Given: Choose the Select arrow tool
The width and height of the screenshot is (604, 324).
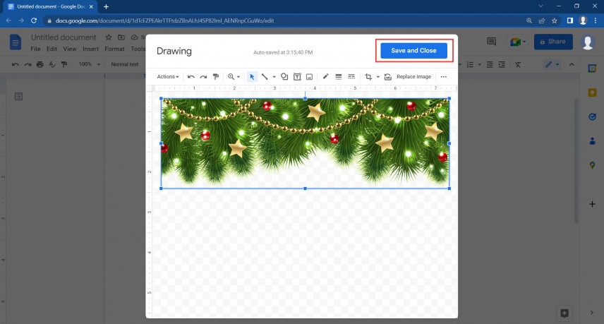Looking at the screenshot, I should pyautogui.click(x=253, y=76).
